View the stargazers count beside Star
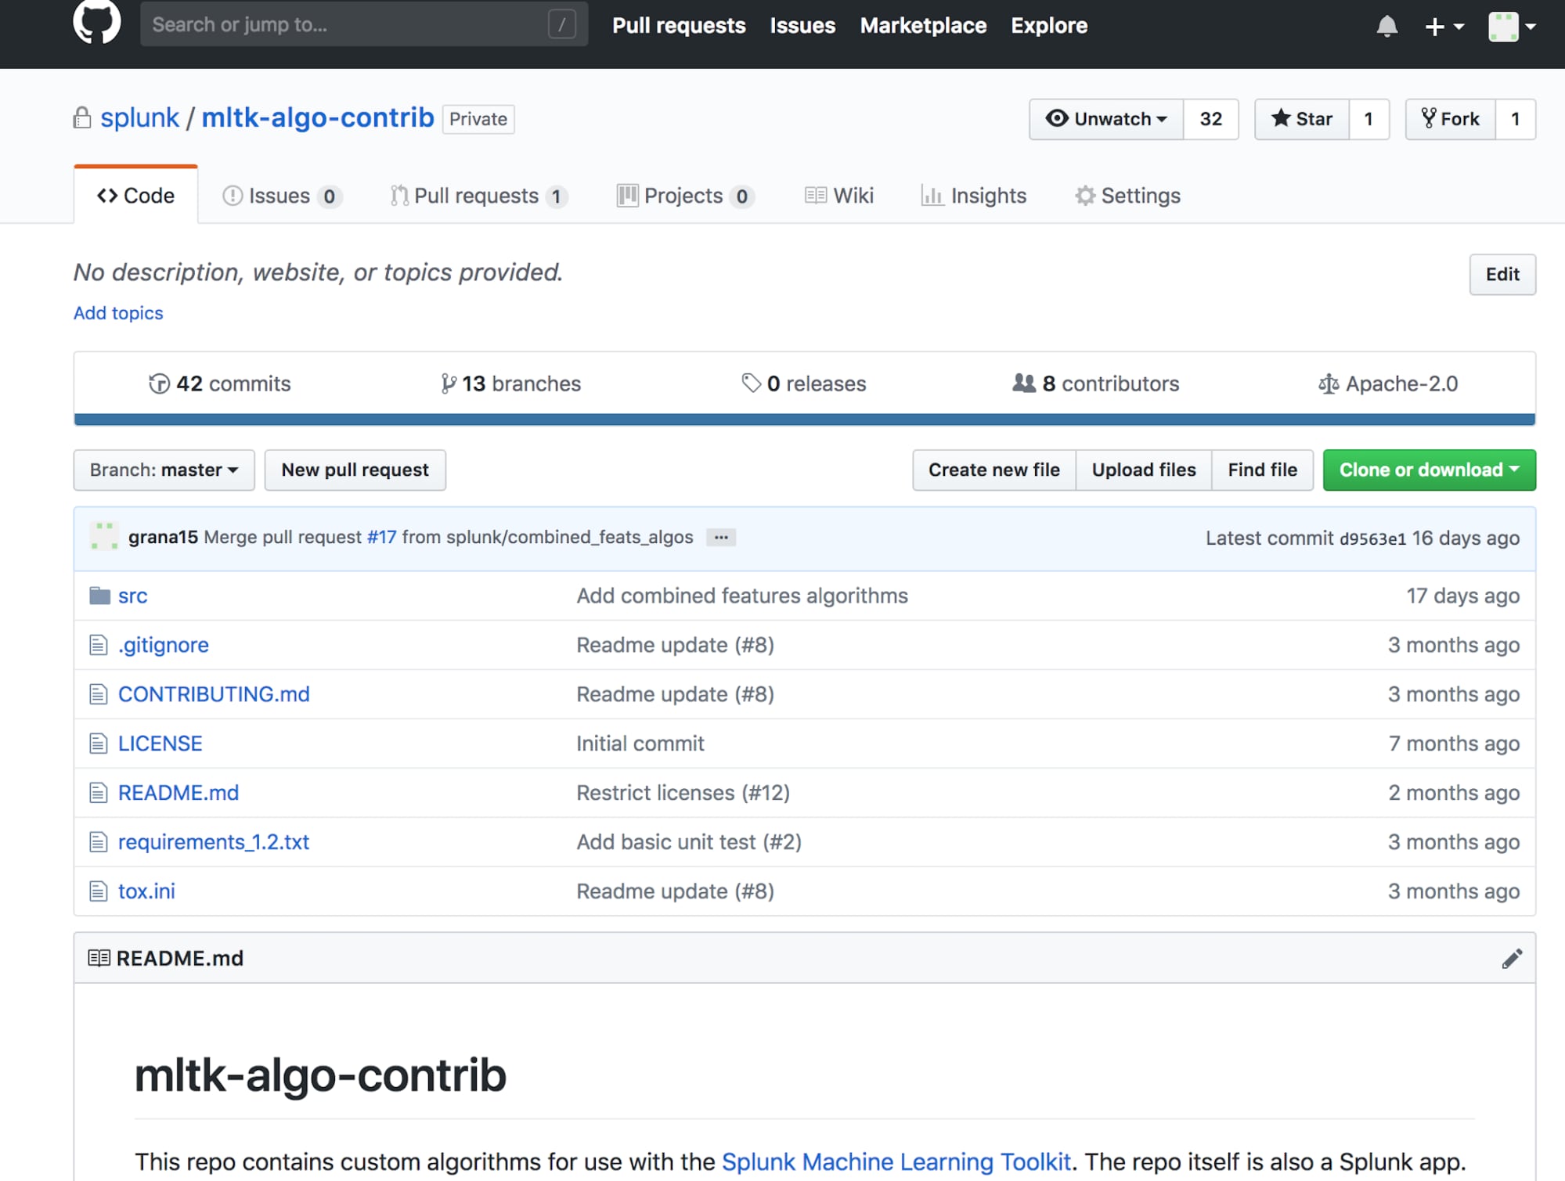The height and width of the screenshot is (1181, 1565). pos(1369,119)
